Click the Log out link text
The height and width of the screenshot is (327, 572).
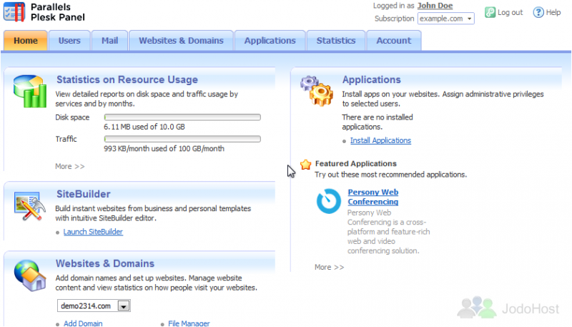[510, 12]
